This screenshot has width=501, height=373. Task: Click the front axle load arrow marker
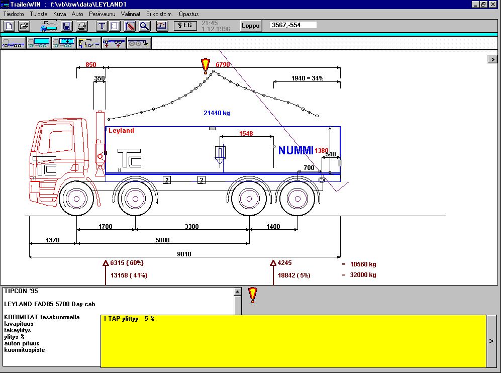click(x=106, y=263)
